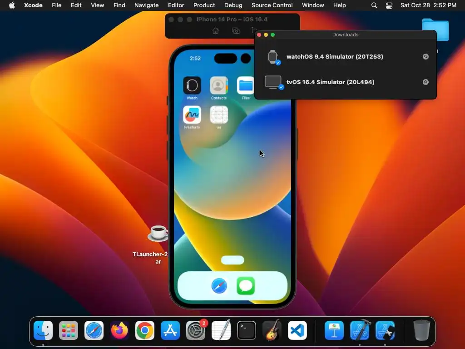Reveal watchOS 9.4 Simulator in Finder

(425, 57)
